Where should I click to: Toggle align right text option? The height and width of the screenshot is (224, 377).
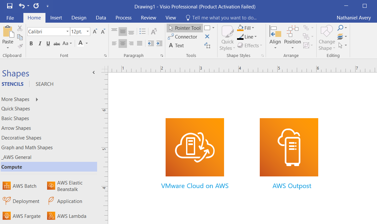coord(131,43)
